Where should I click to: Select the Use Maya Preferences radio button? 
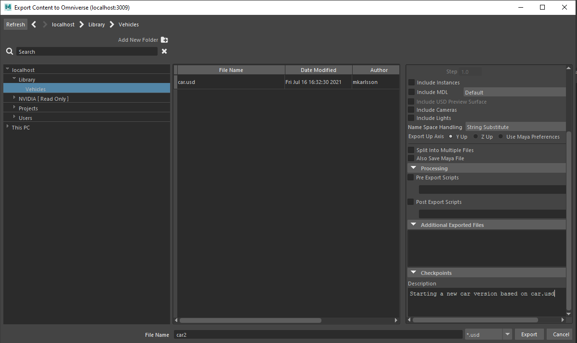pos(501,137)
